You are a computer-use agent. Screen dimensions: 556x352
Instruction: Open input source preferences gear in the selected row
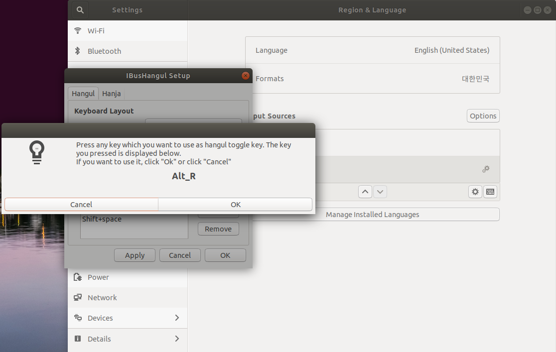coord(486,169)
